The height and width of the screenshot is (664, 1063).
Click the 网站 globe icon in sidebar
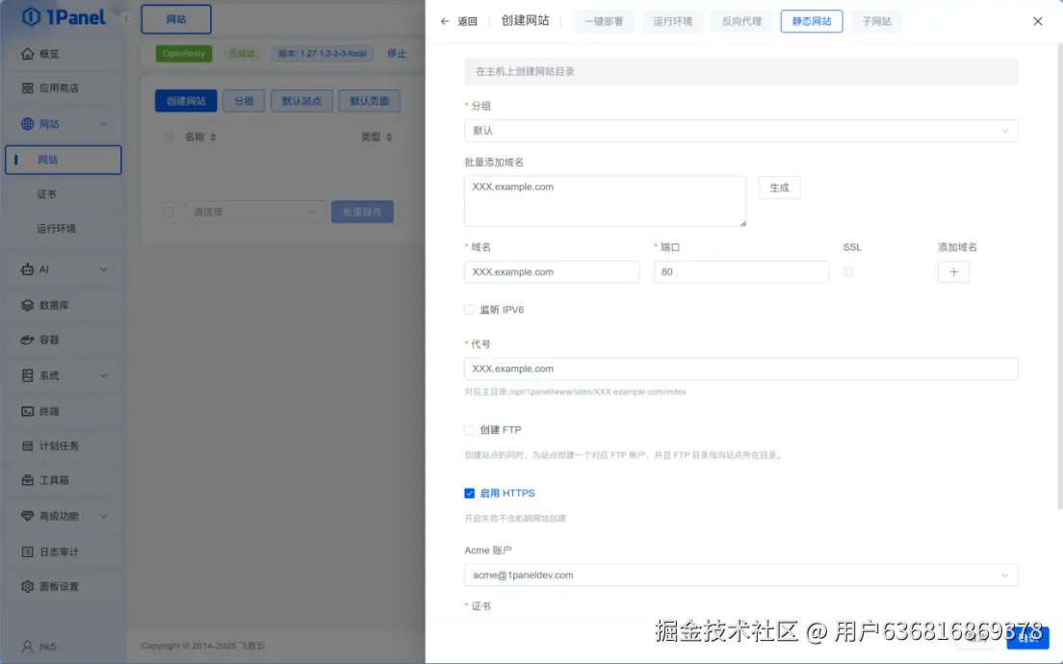coord(27,124)
